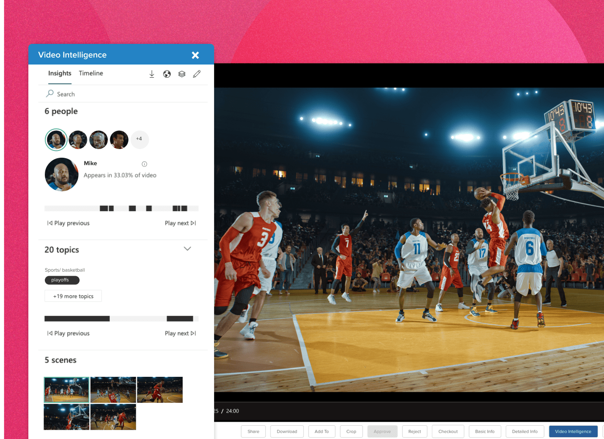Collapse the 20 topics section chevron
The image size is (604, 439).
(x=187, y=249)
